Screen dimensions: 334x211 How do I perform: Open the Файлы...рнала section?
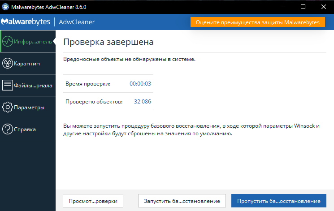click(28, 86)
